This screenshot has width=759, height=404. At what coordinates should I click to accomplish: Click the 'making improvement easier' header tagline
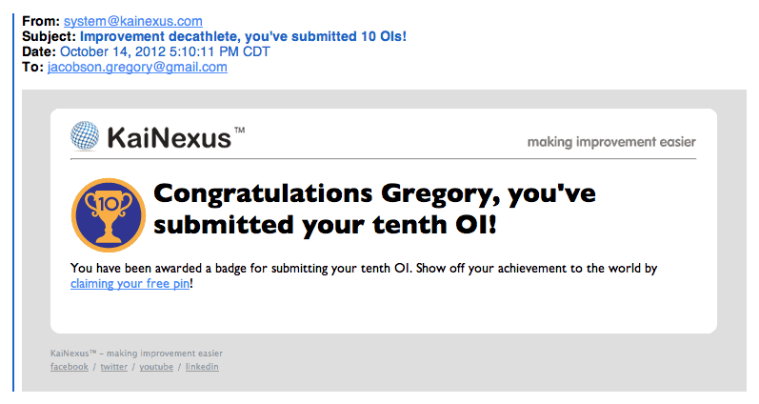coord(611,143)
